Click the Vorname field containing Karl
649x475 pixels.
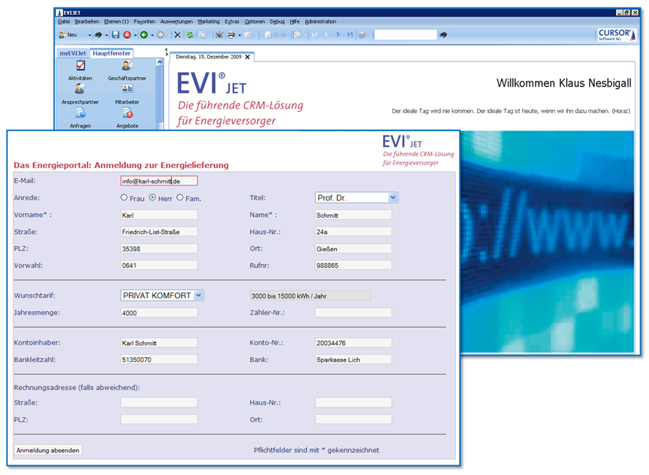(159, 215)
